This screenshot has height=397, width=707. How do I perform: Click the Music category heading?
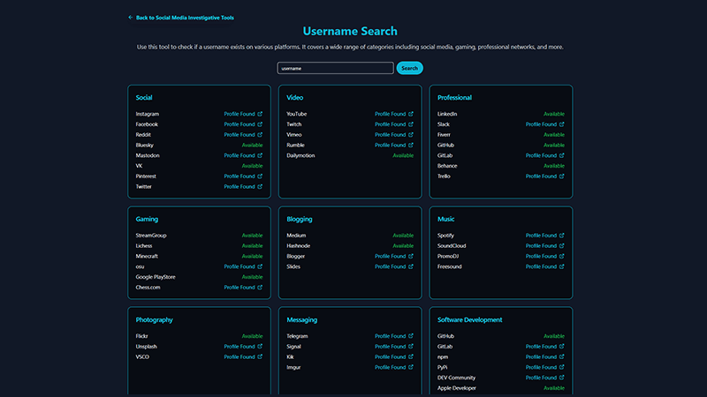(x=446, y=219)
